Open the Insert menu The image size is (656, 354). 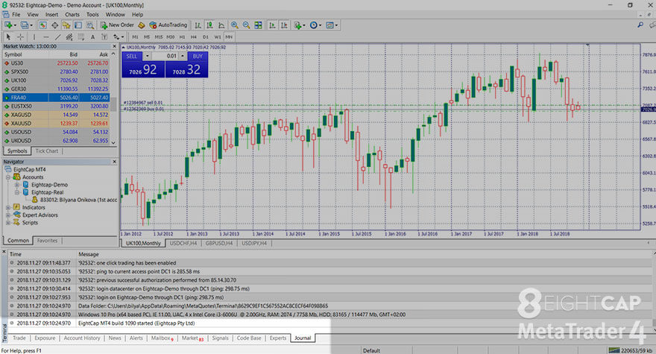tap(52, 14)
